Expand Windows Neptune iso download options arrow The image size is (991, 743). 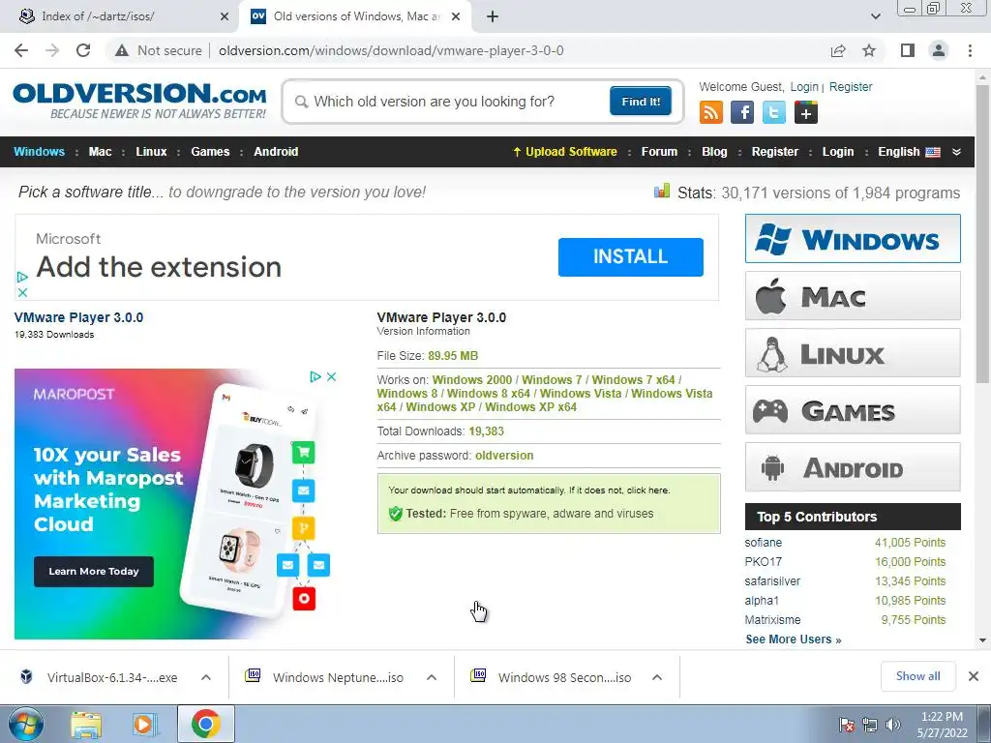click(x=432, y=677)
